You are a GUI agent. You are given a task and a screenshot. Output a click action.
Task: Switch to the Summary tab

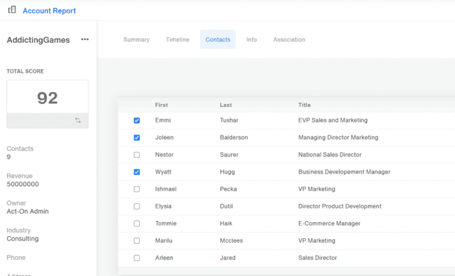pos(136,40)
